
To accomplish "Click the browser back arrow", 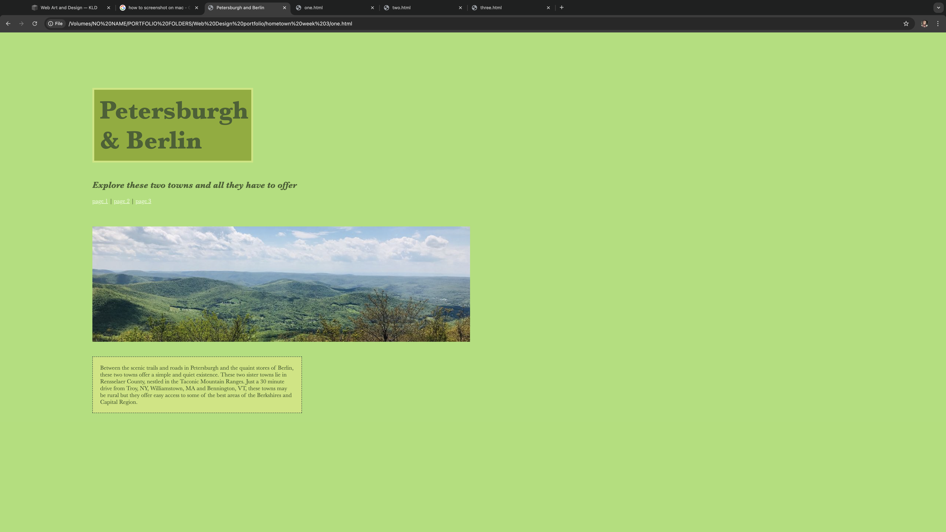I will coord(8,23).
